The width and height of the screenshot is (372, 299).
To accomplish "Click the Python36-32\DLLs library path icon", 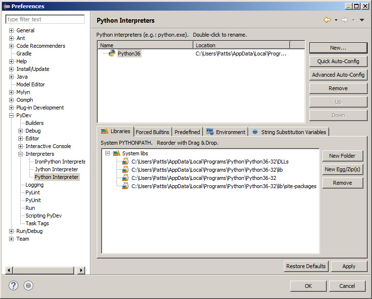I will (125, 162).
